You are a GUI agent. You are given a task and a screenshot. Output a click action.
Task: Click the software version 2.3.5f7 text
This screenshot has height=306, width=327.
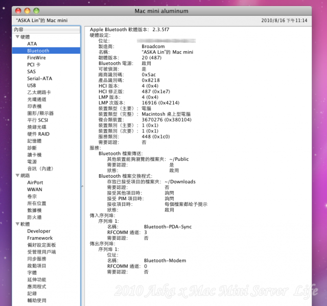[161, 30]
